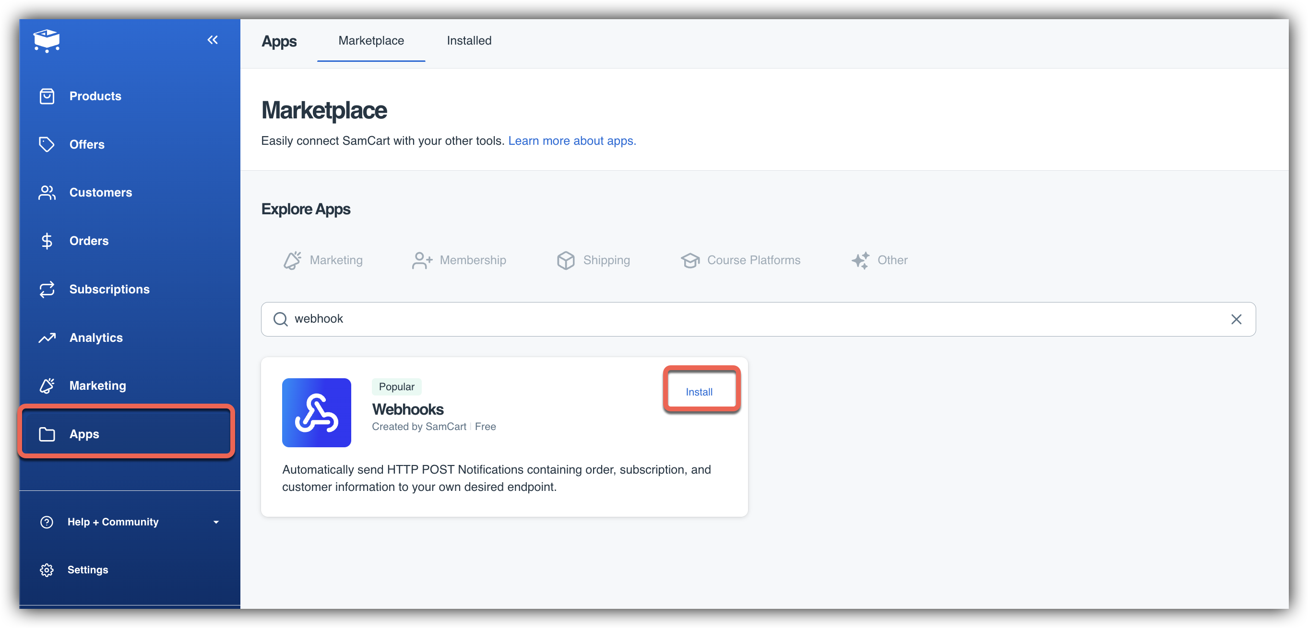The width and height of the screenshot is (1308, 628).
Task: Go to Customers section
Action: click(x=100, y=193)
